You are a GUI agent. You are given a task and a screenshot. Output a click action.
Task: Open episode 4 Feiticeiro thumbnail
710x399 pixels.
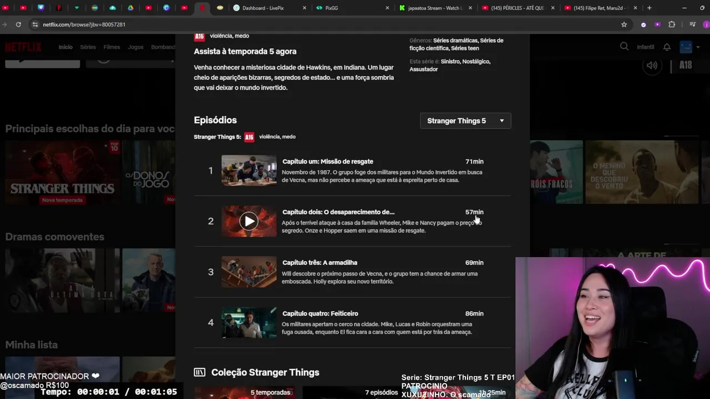(248, 323)
